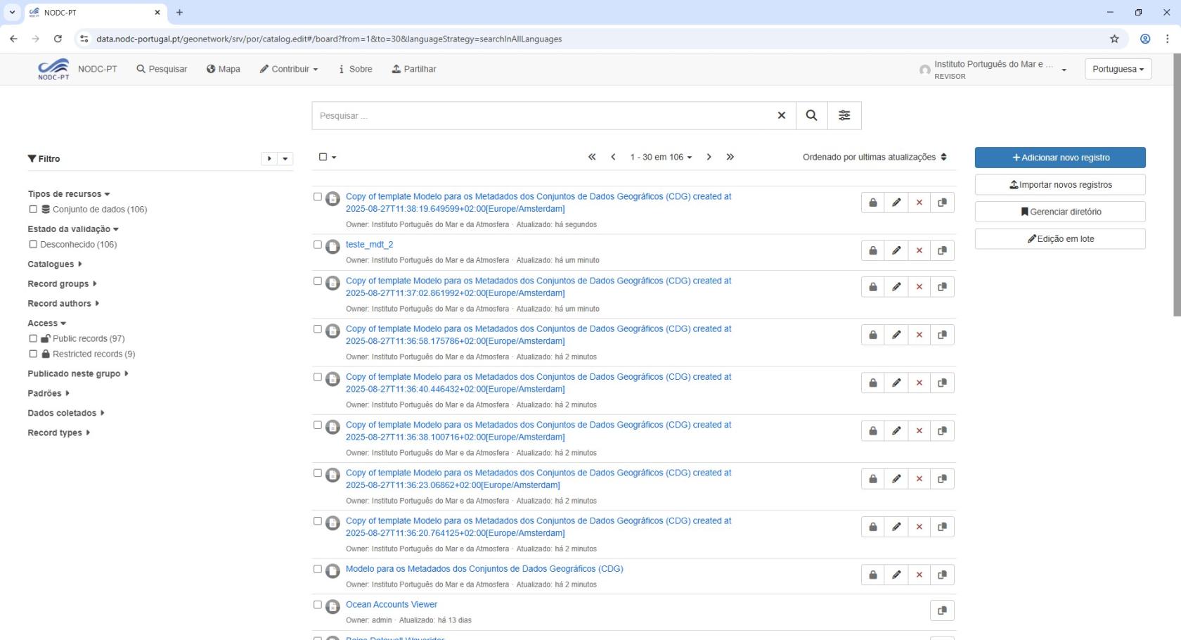
Task: Click in the Pesquisar search input
Action: (x=541, y=115)
